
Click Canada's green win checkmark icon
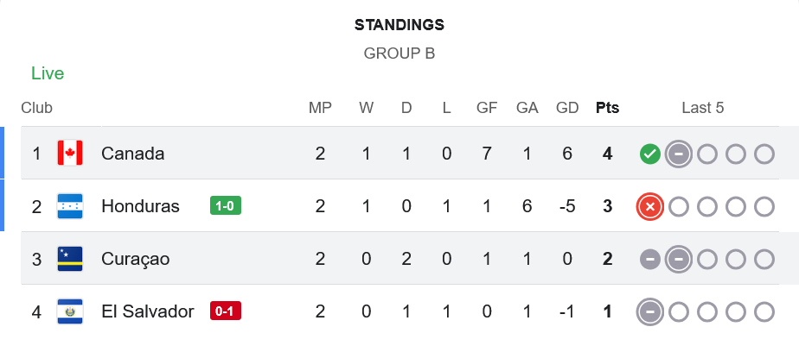pyautogui.click(x=650, y=154)
